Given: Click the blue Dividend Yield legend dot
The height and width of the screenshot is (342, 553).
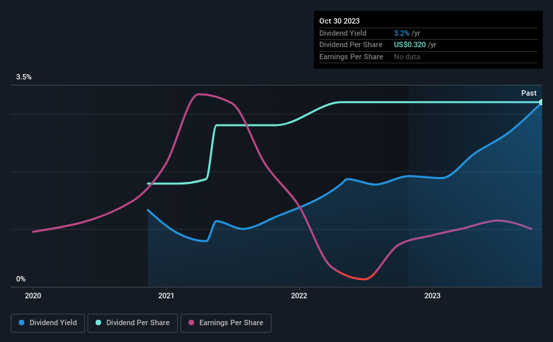Looking at the screenshot, I should pos(22,322).
